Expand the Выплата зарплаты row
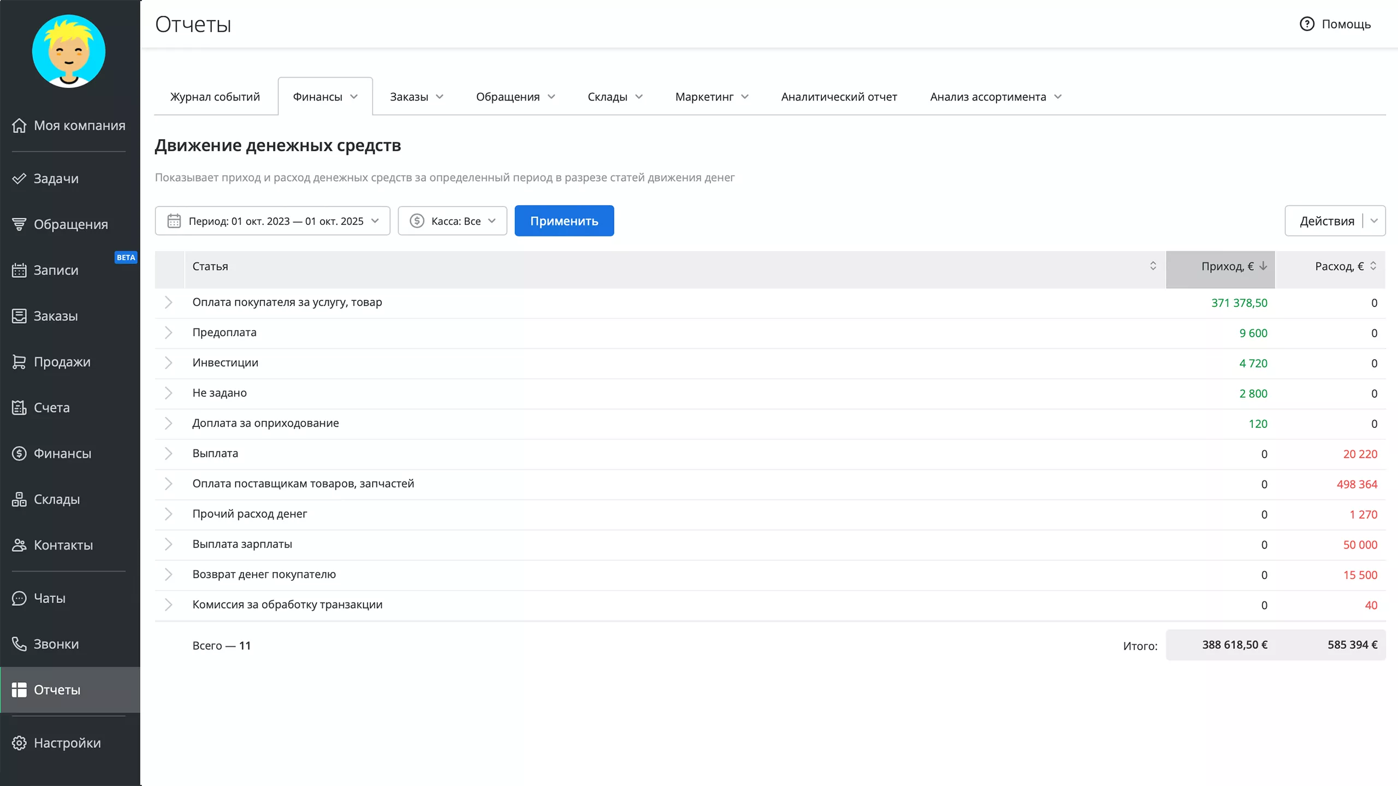Screen dimensions: 1398x786 tap(168, 544)
